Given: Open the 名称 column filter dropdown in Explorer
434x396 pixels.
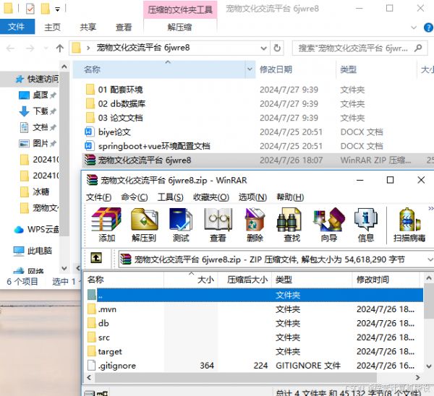Looking at the screenshot, I should point(250,69).
